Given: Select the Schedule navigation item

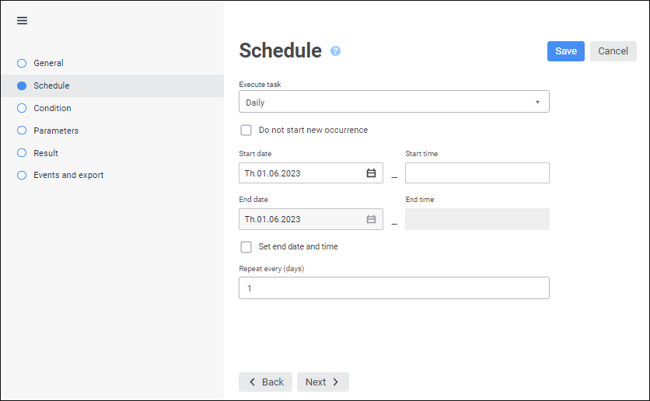Looking at the screenshot, I should (x=51, y=85).
